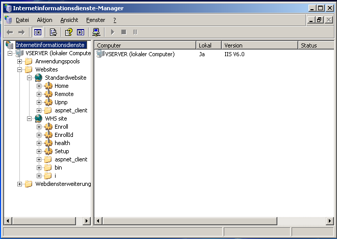Click the Standardwebsite globe icon
This screenshot has width=337, height=239.
click(x=38, y=78)
